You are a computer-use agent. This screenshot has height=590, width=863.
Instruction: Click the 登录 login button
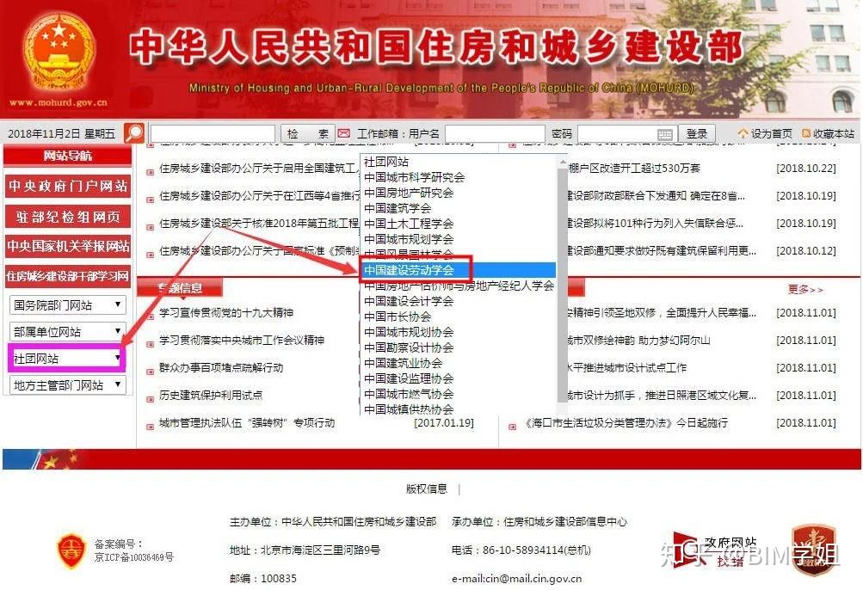coord(696,133)
